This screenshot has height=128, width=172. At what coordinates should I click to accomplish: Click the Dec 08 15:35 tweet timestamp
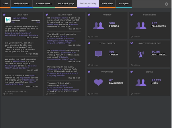pyautogui.click(x=74, y=78)
